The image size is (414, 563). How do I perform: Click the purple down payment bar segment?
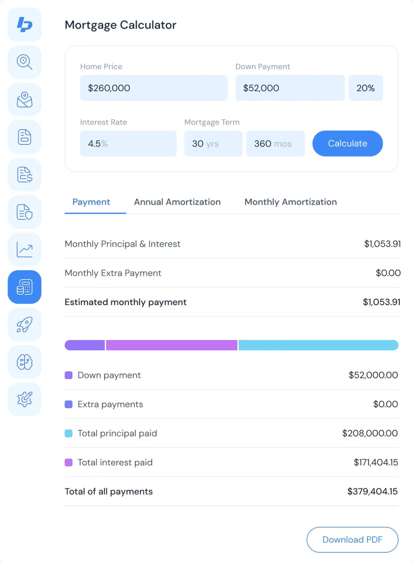85,345
